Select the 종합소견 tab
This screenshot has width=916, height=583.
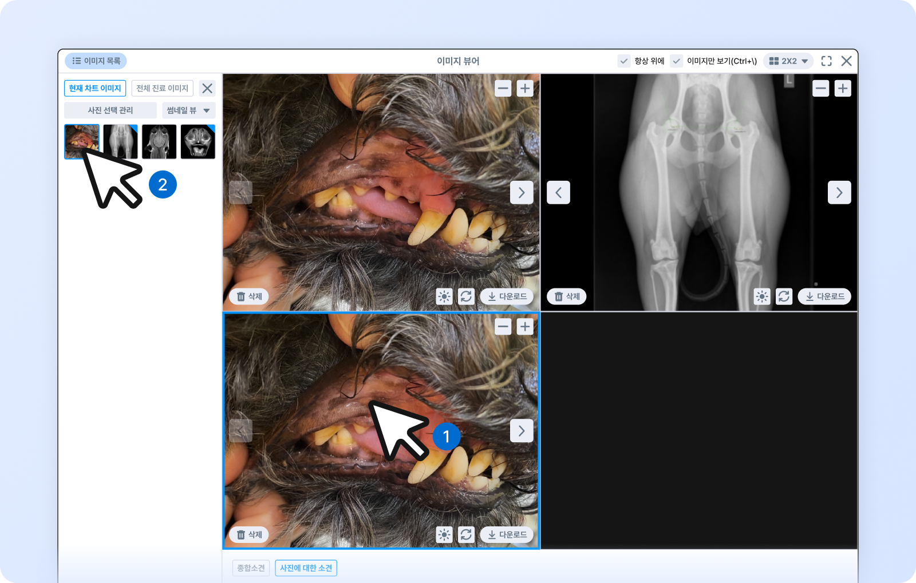click(251, 568)
